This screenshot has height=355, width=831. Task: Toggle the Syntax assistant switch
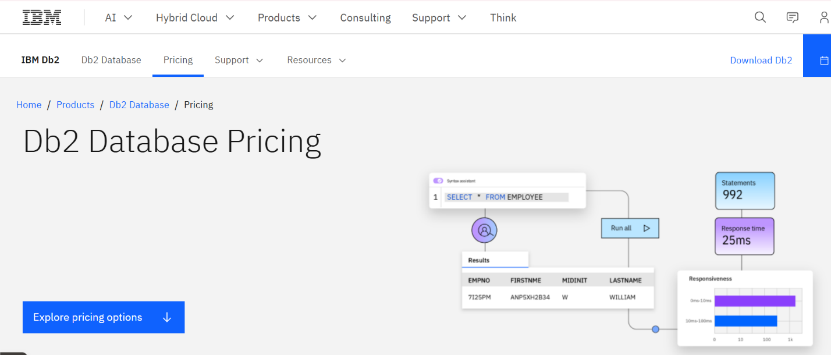(438, 181)
